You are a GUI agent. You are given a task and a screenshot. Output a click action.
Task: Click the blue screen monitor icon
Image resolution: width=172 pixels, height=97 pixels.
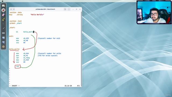point(3,38)
